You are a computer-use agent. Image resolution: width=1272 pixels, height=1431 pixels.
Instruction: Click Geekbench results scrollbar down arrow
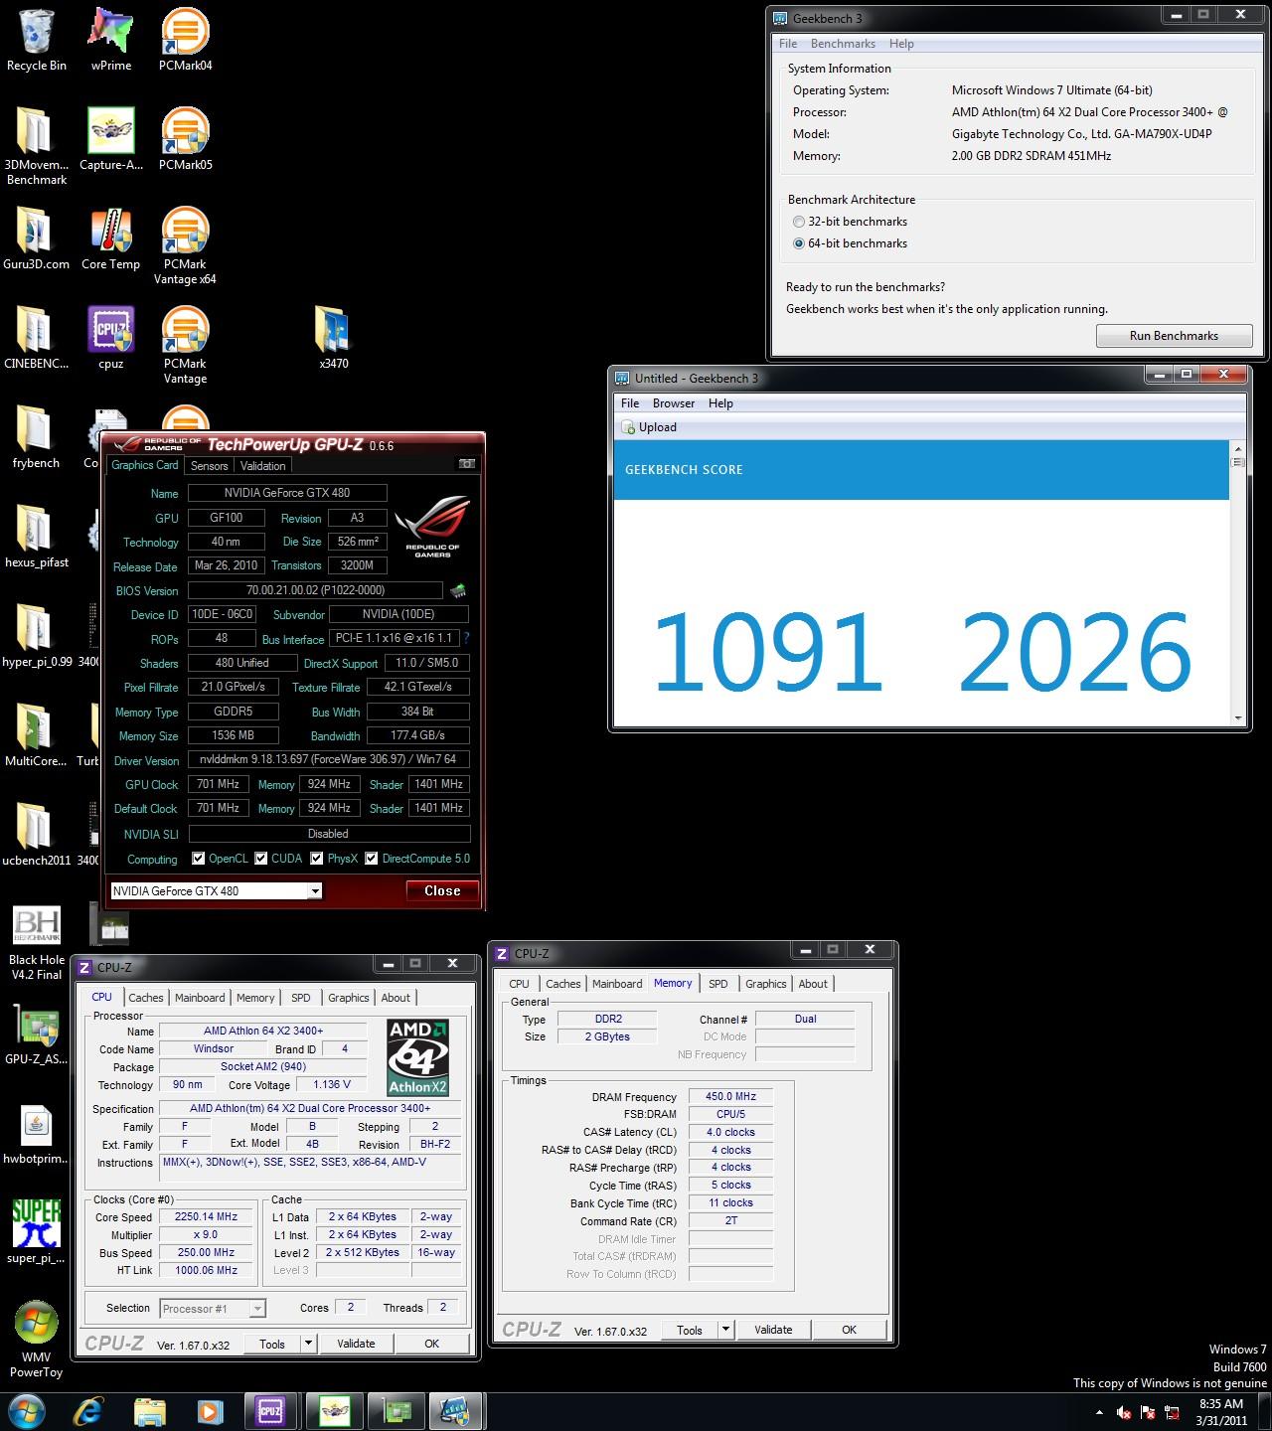1237,718
